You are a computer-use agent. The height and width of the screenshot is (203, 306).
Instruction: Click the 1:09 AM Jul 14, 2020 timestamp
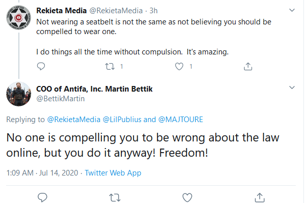pos(42,173)
